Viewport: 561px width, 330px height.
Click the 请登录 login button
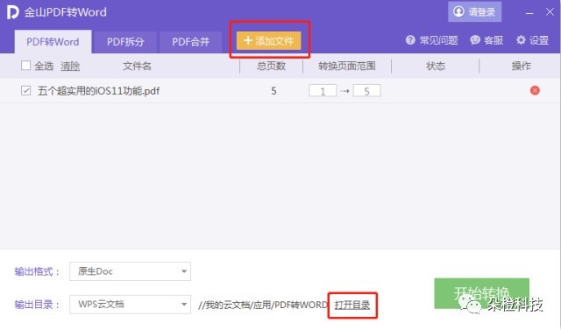474,11
